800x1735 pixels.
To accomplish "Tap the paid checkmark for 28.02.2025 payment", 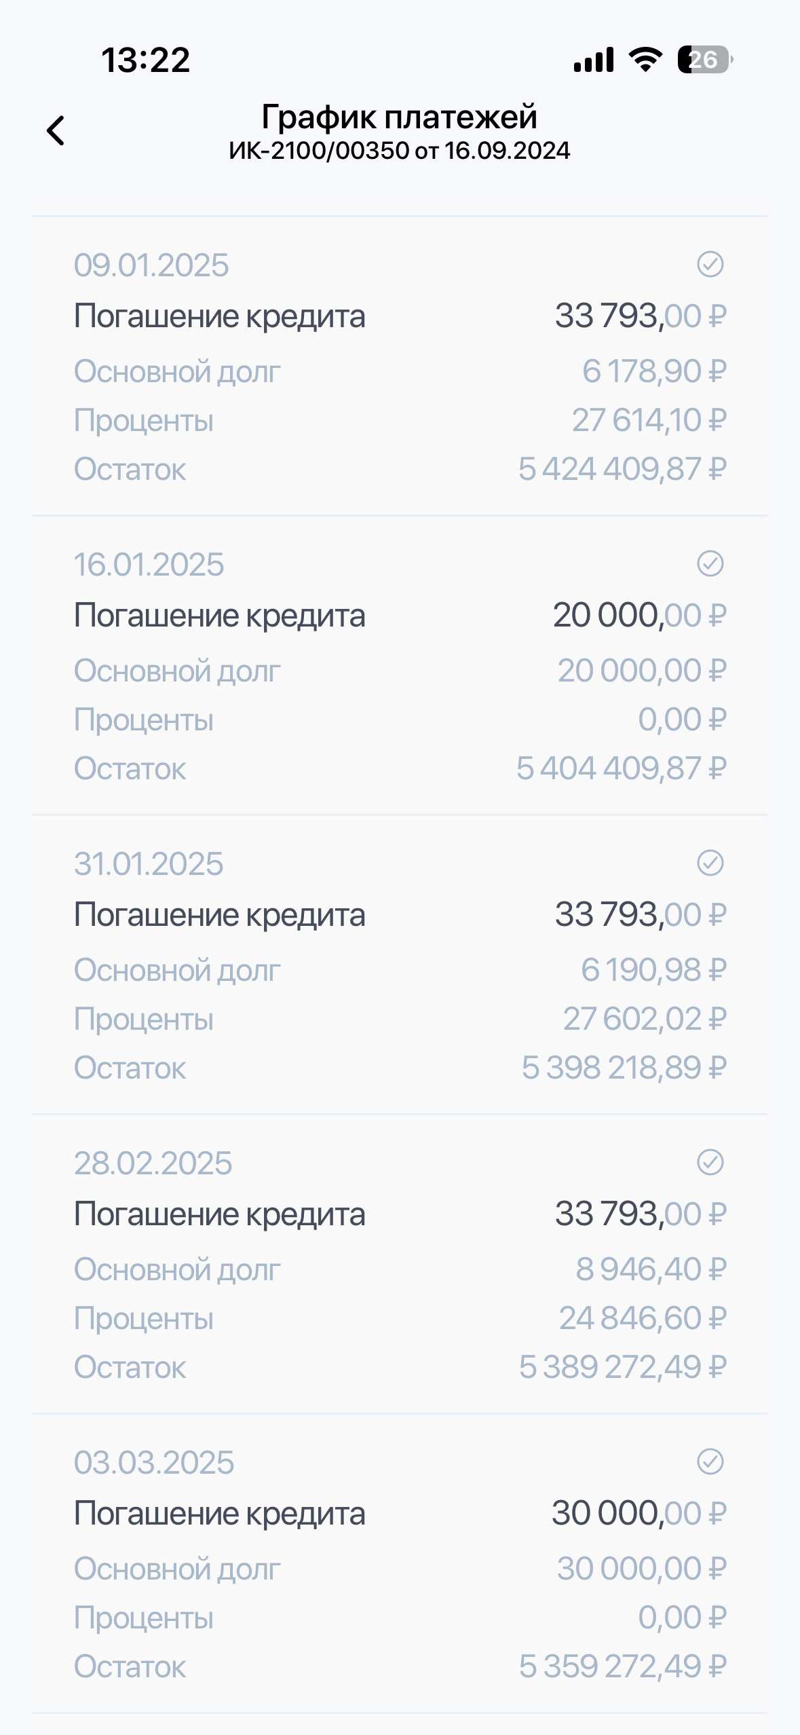I will (710, 1162).
